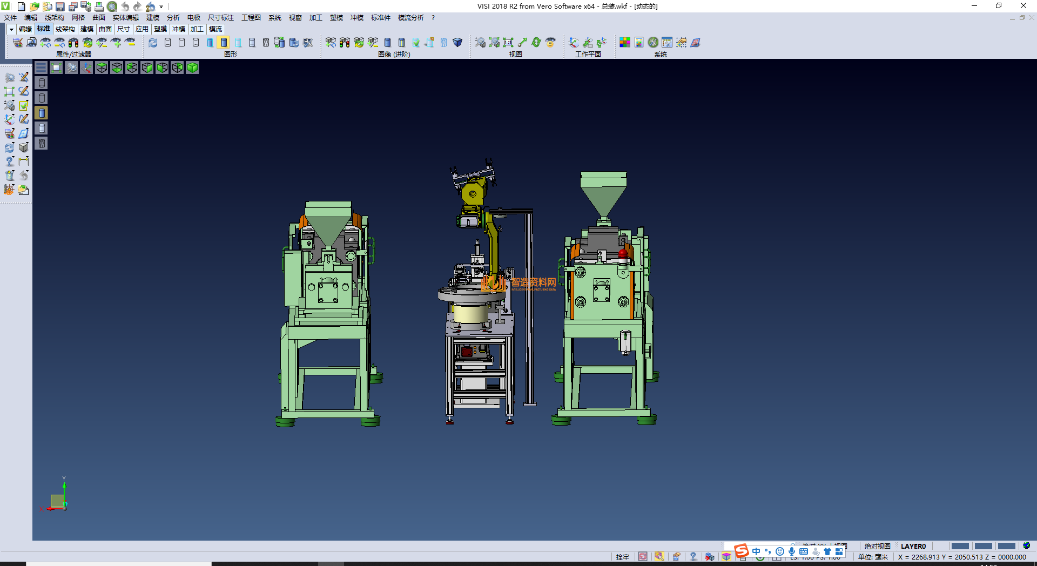Open the 实体编辑 menu
Viewport: 1037px width, 566px height.
pos(125,18)
